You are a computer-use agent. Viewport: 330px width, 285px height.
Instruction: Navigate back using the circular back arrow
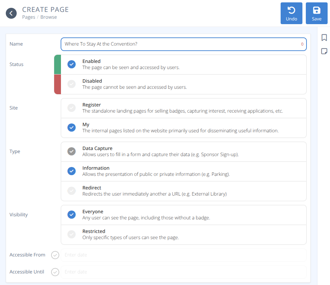(11, 13)
